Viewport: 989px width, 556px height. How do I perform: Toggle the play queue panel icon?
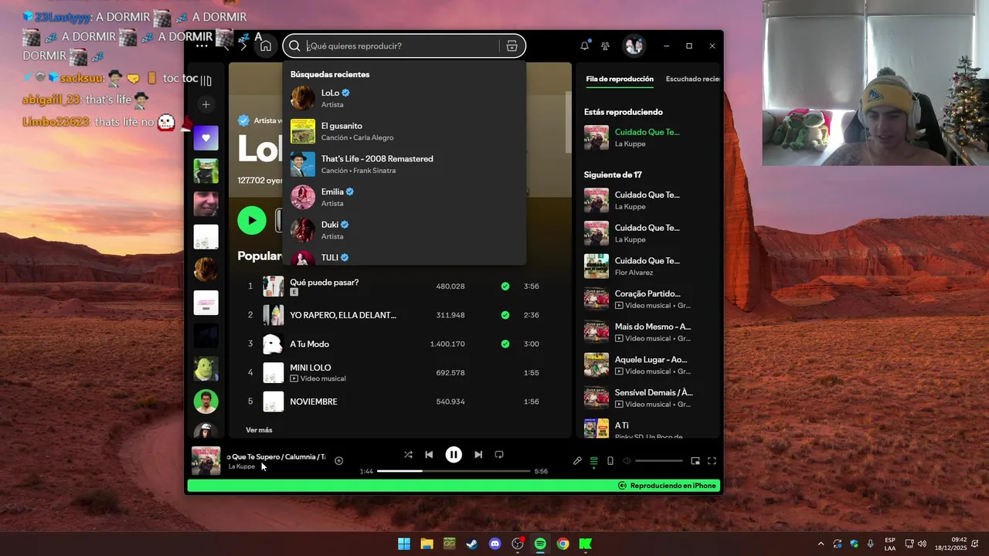coord(593,461)
